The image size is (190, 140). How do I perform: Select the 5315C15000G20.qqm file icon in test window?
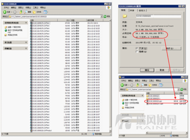tap(147, 101)
